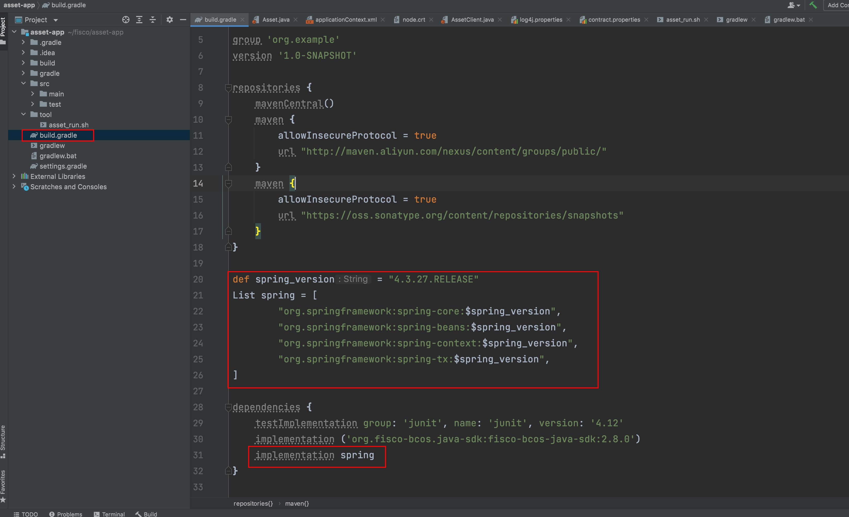Click the maven{} breadcrumb
The height and width of the screenshot is (517, 849).
(x=297, y=503)
